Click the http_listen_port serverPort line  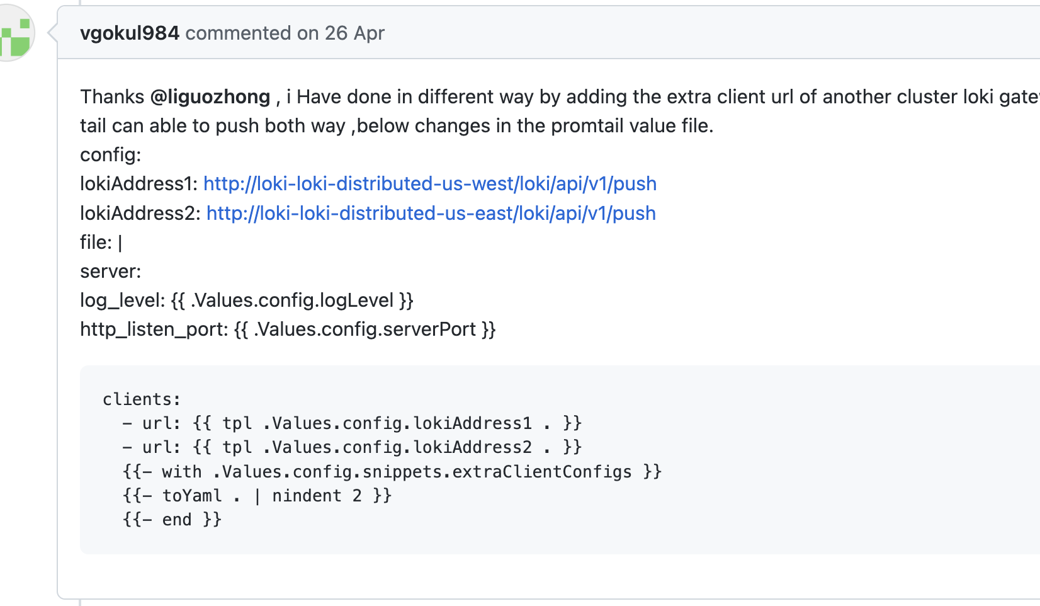coord(288,329)
